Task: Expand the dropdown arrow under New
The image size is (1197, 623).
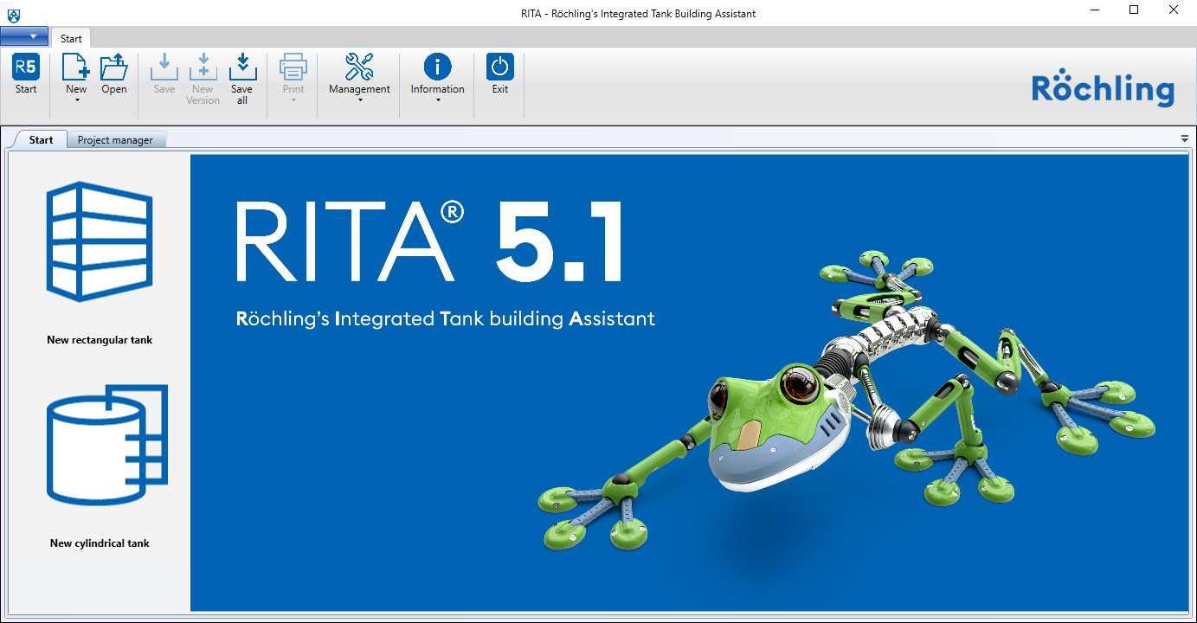Action: click(x=76, y=100)
